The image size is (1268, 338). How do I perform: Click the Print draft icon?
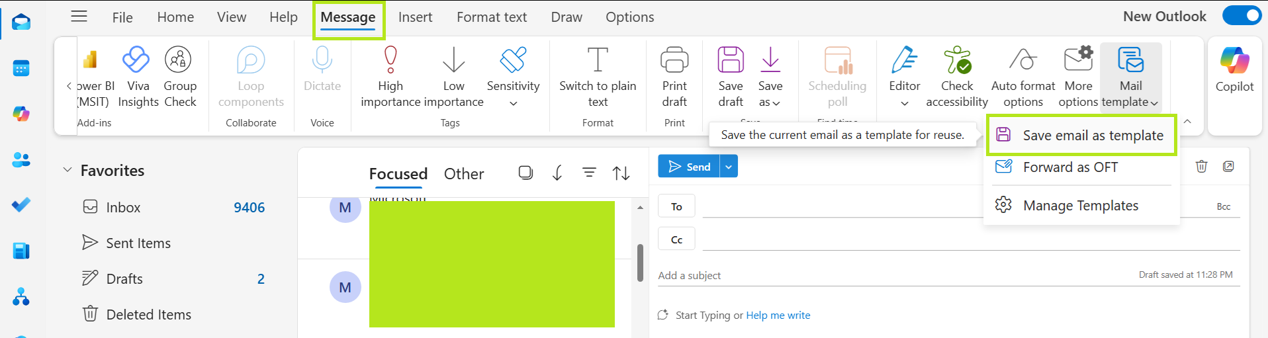[674, 61]
